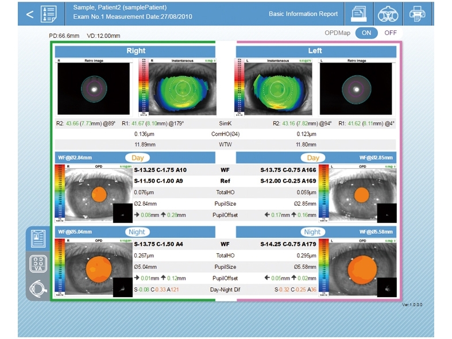Click Ref value S-12.00 C-0.25 A169
This screenshot has width=452, height=339.
[288, 181]
